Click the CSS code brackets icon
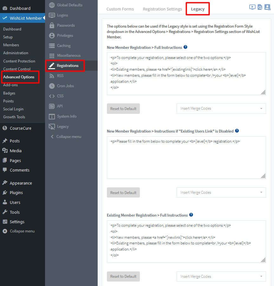Screen dimensions: 274x286 [52, 96]
